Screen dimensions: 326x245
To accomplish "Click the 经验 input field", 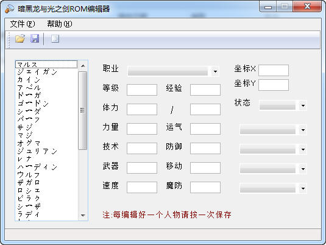I will [x=205, y=90].
